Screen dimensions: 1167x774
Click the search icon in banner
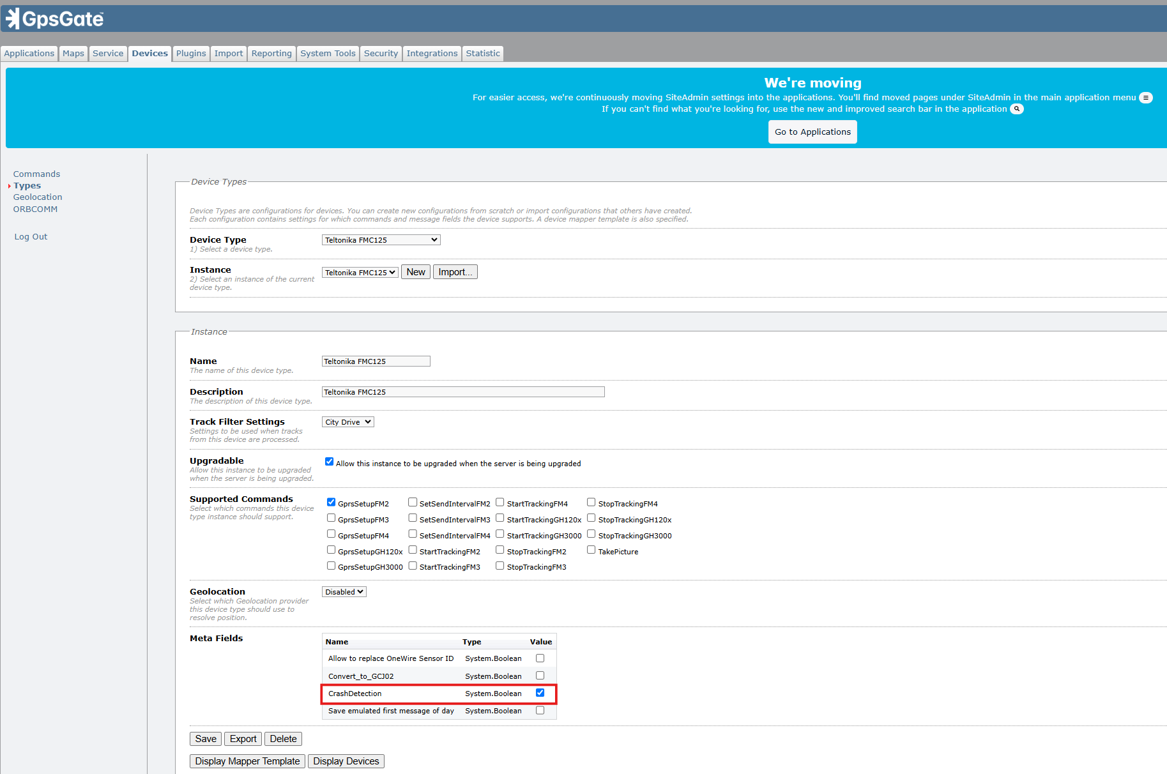(1016, 109)
